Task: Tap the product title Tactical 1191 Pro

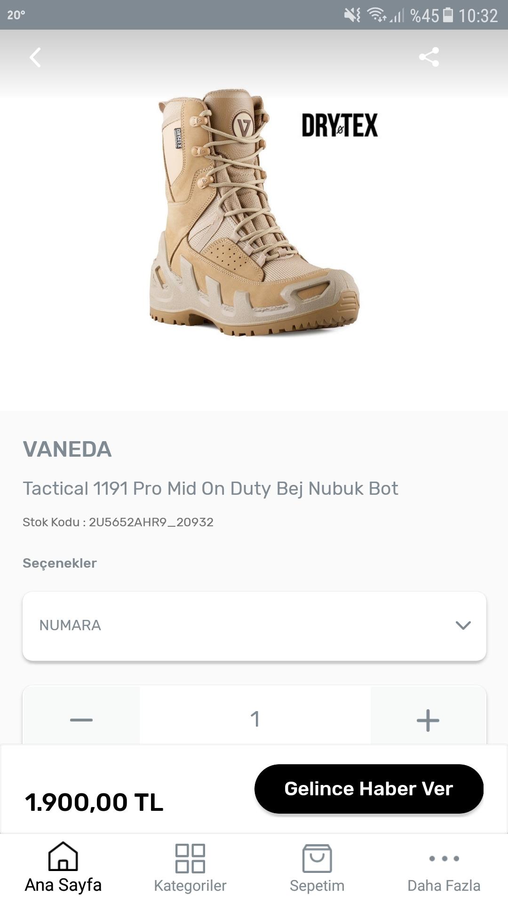Action: point(210,489)
